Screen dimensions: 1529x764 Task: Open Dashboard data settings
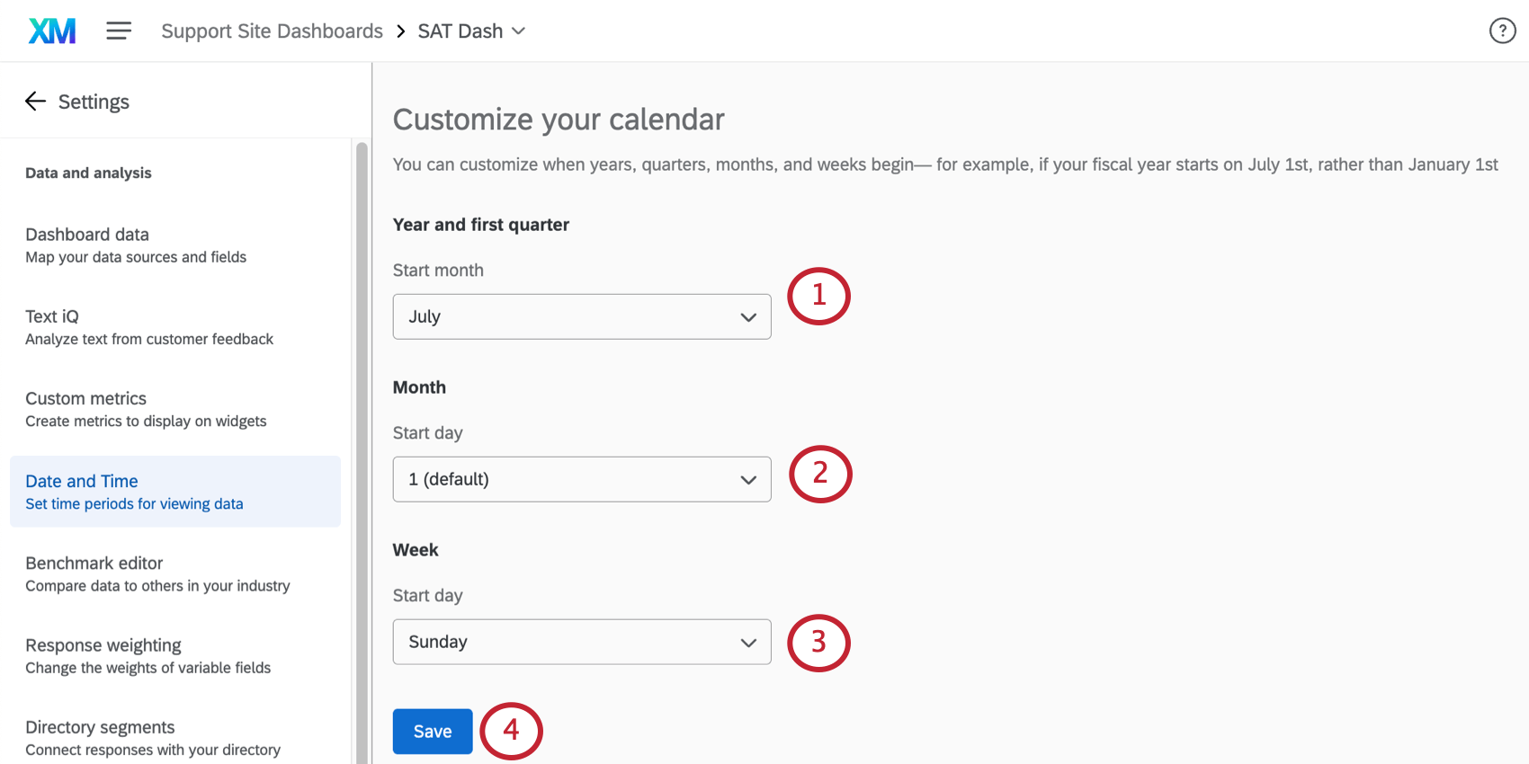coord(87,234)
